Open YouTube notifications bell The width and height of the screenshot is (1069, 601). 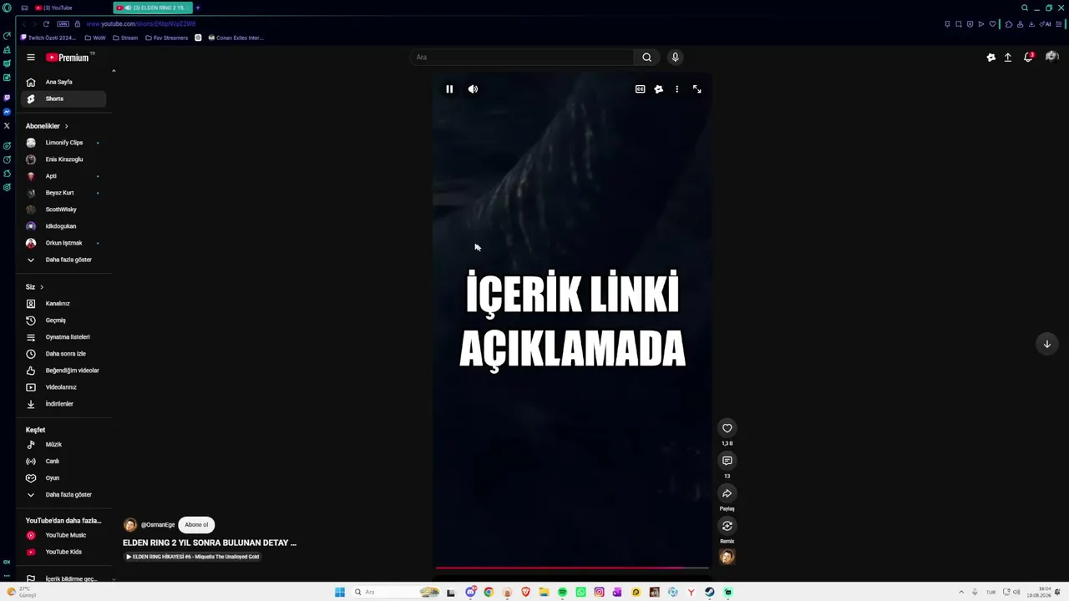click(1028, 58)
